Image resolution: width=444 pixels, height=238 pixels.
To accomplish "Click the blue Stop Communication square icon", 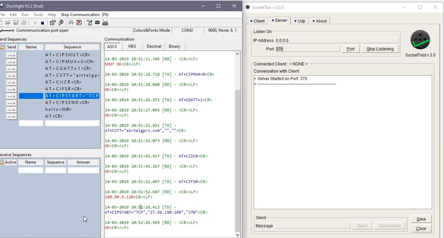I will point(42,23).
